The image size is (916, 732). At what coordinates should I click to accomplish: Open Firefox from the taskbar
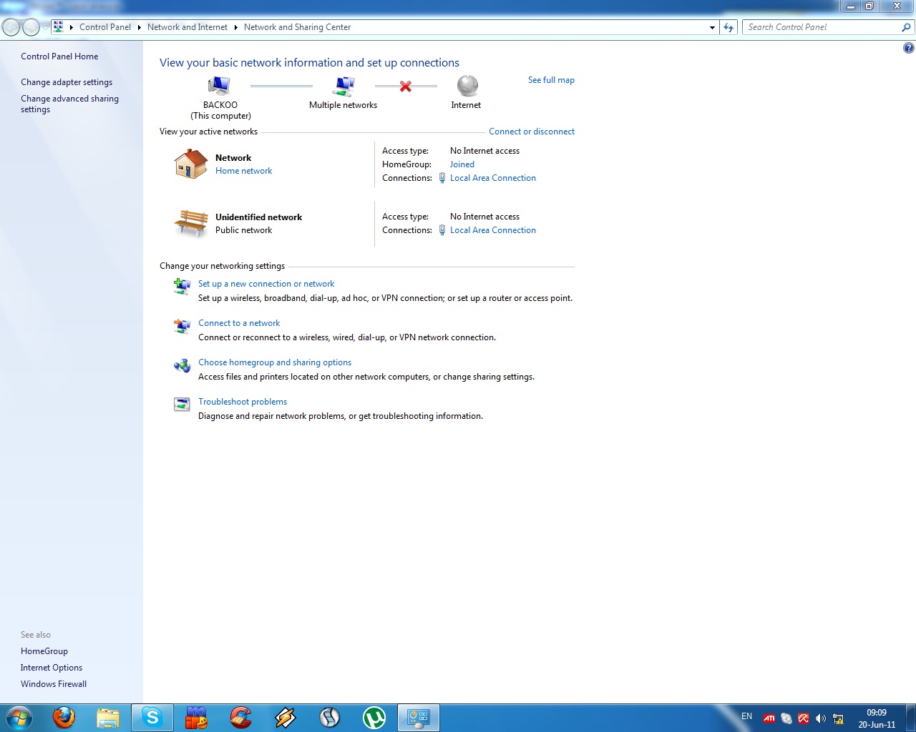[x=64, y=717]
